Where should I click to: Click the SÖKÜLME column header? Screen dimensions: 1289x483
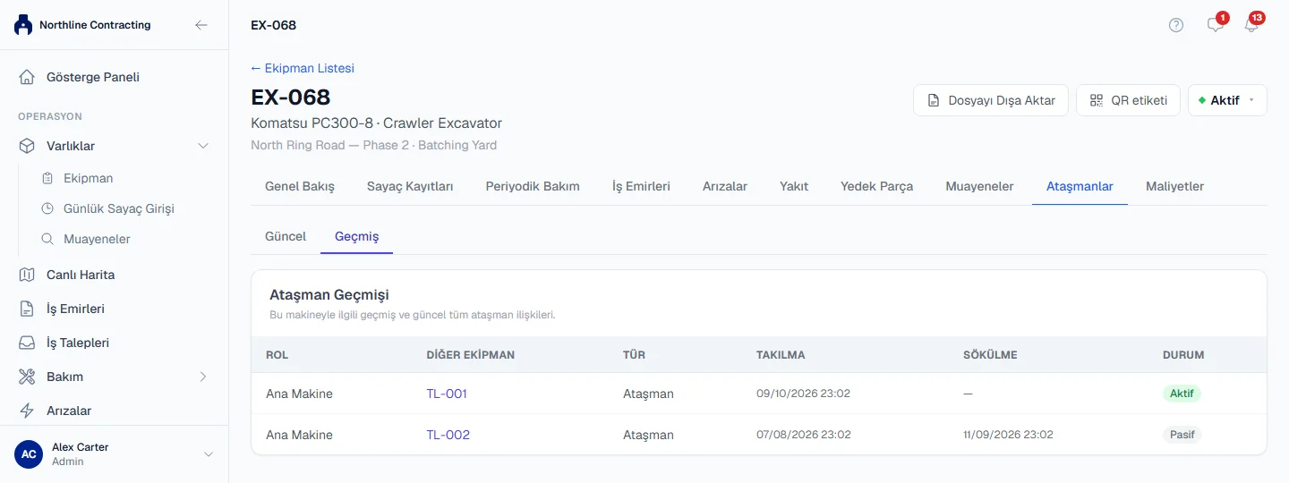click(x=990, y=355)
